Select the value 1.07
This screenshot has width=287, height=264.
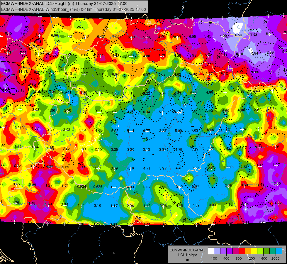(x=276, y=165)
